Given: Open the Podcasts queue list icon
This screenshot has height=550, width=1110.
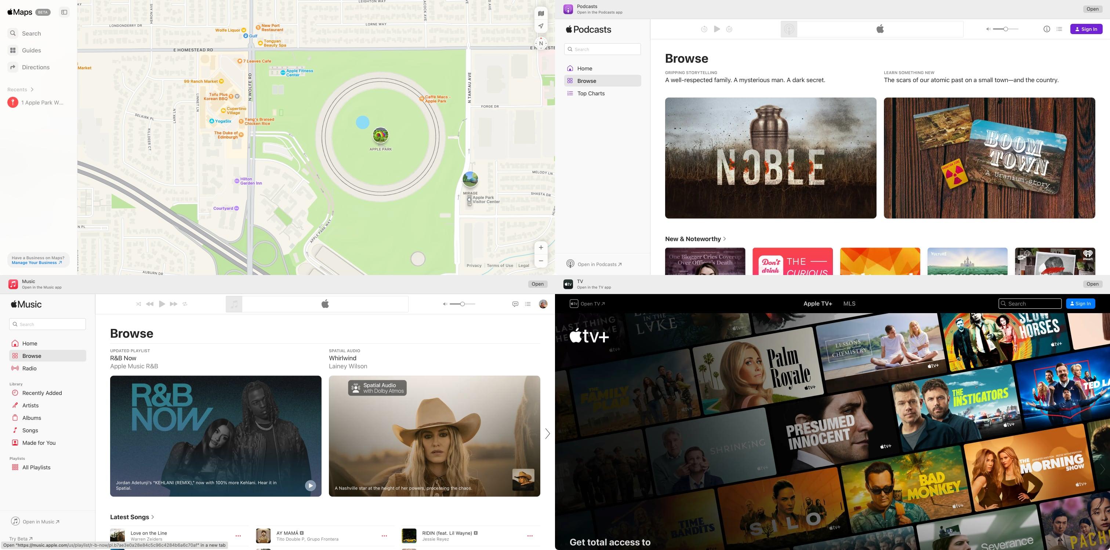Looking at the screenshot, I should [x=1059, y=29].
